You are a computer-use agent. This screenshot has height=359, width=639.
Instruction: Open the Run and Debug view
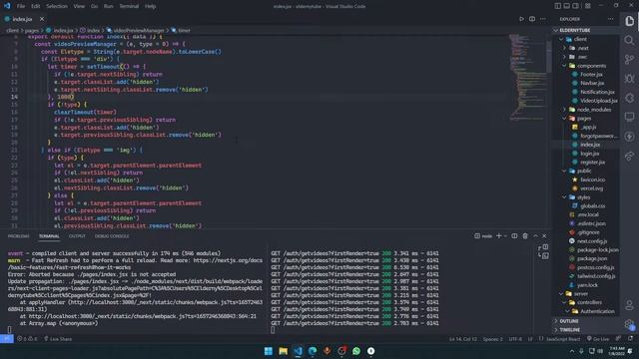[x=629, y=79]
